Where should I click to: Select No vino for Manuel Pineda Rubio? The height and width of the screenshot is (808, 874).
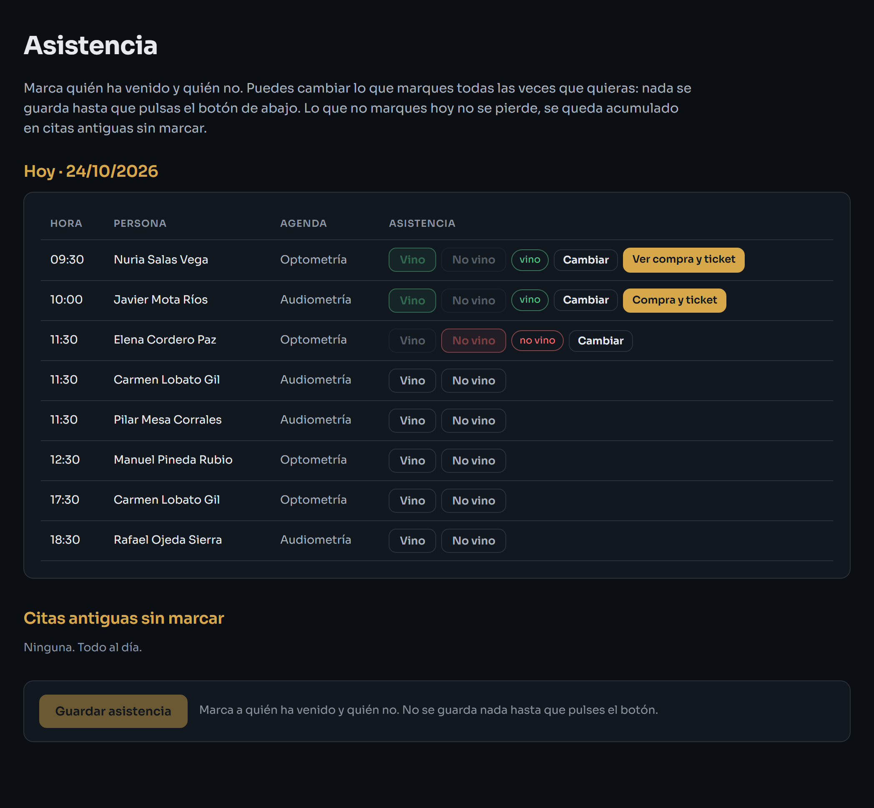[x=473, y=460]
